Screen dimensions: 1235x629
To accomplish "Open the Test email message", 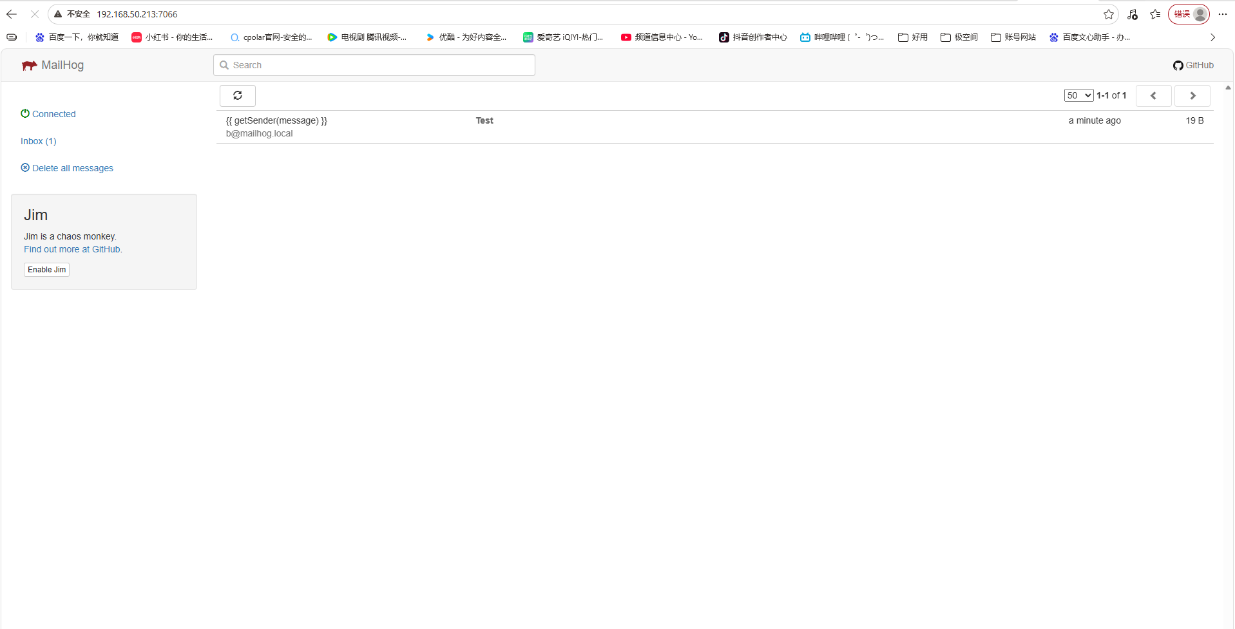I will [x=484, y=121].
